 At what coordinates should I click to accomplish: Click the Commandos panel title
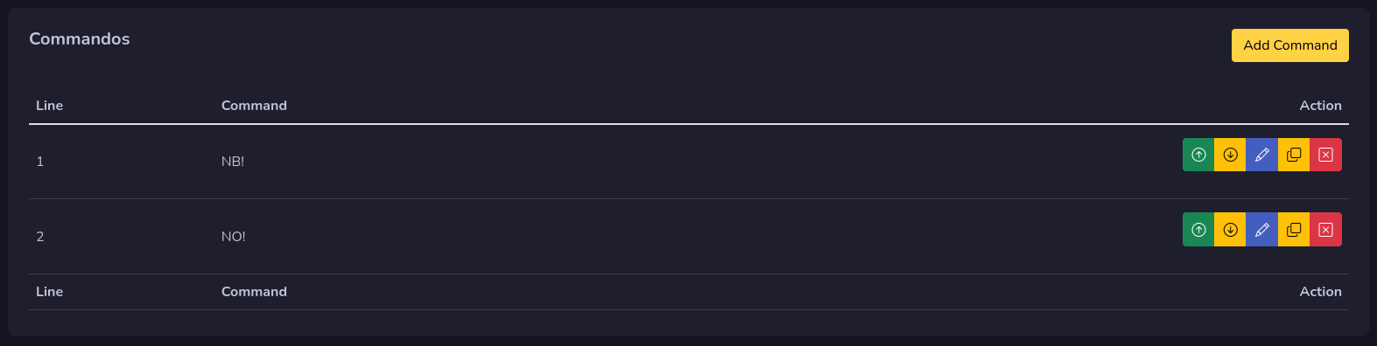80,38
